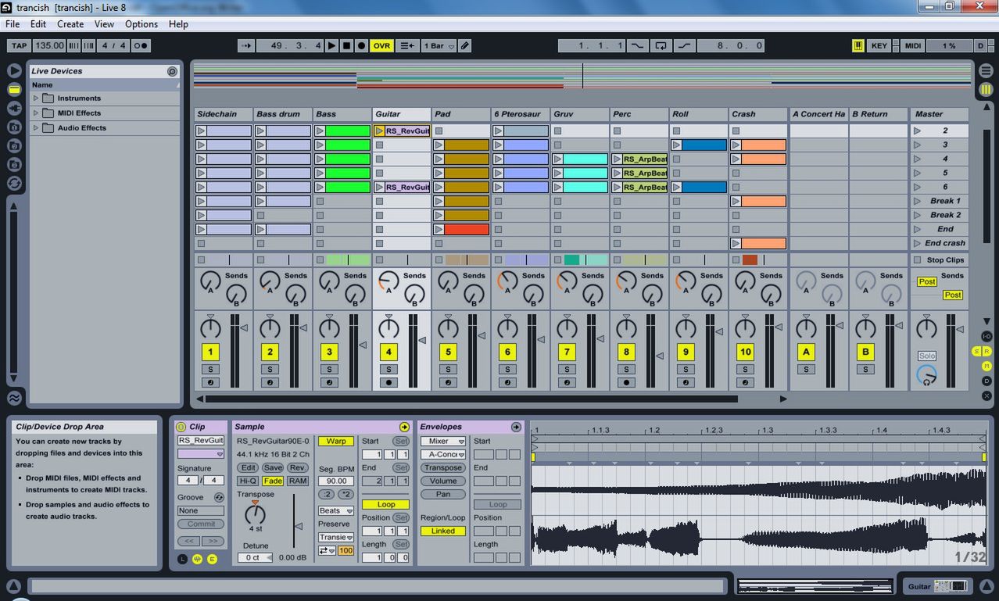Open the 1 Bar quantization dropdown

[439, 46]
